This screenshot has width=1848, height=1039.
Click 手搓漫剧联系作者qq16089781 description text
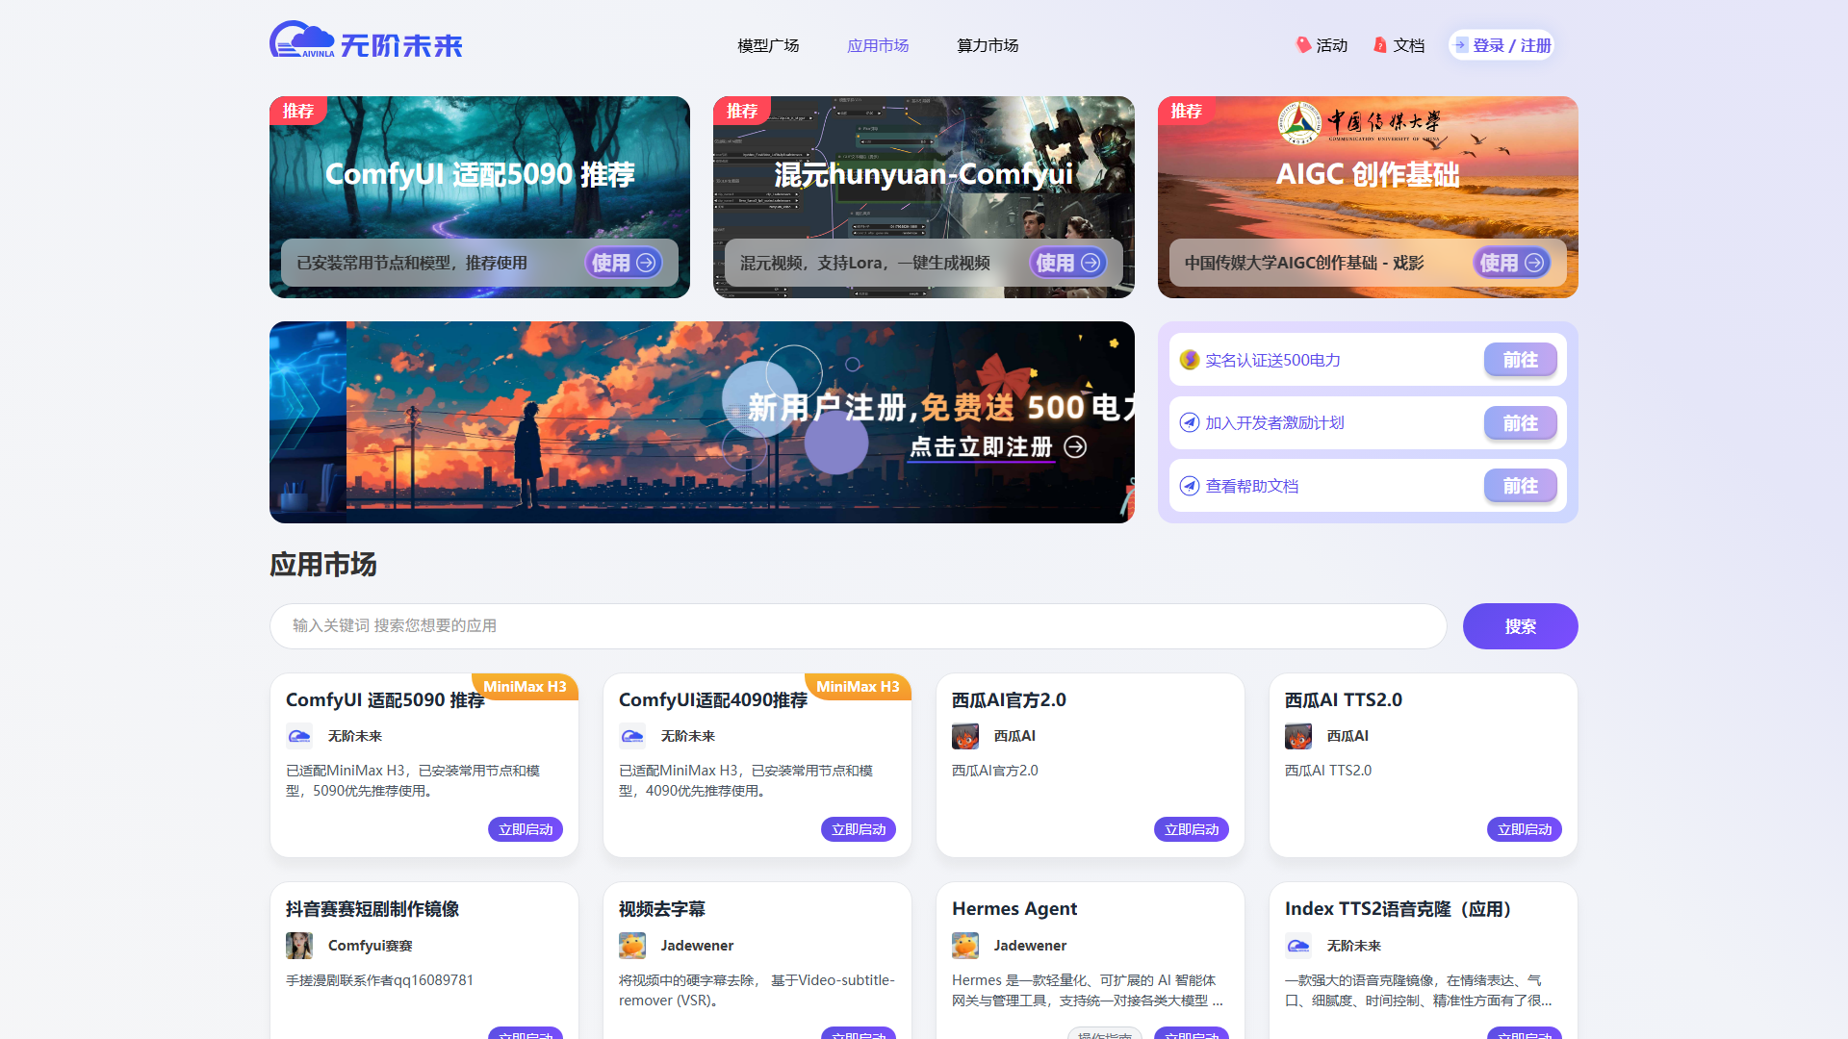click(x=379, y=980)
